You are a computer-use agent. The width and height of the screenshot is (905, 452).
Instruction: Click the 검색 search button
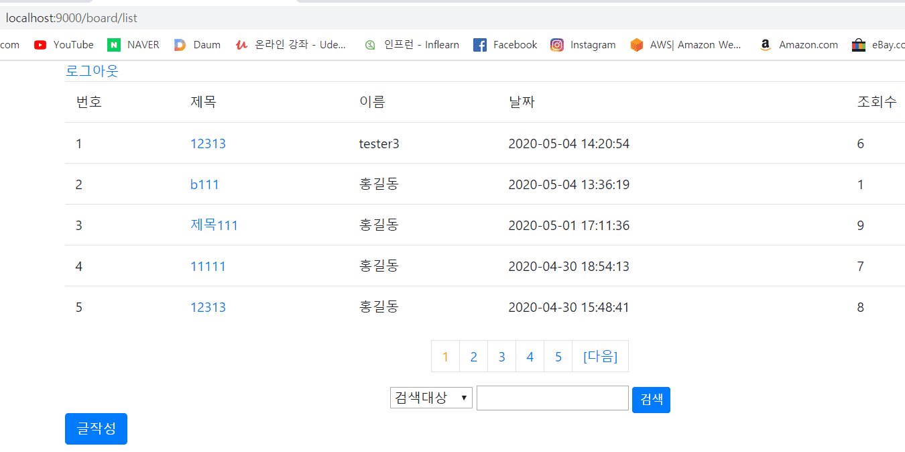point(651,400)
